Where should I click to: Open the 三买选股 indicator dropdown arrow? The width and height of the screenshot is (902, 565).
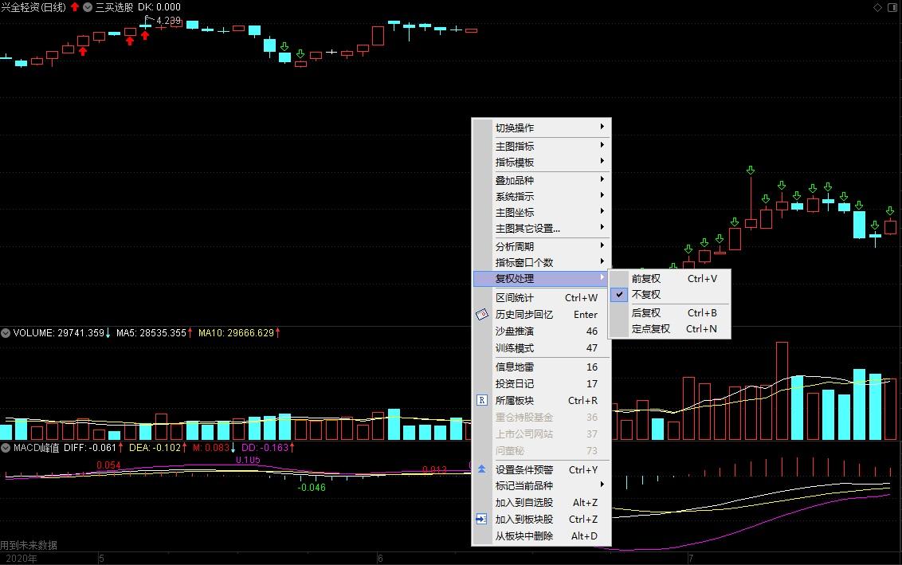pos(88,7)
